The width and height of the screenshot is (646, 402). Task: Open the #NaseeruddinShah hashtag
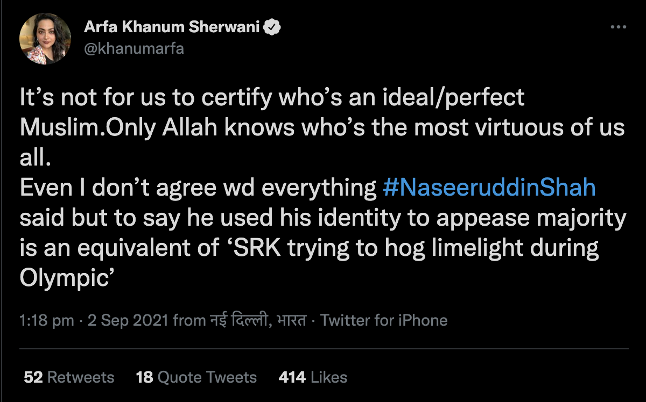coord(489,188)
